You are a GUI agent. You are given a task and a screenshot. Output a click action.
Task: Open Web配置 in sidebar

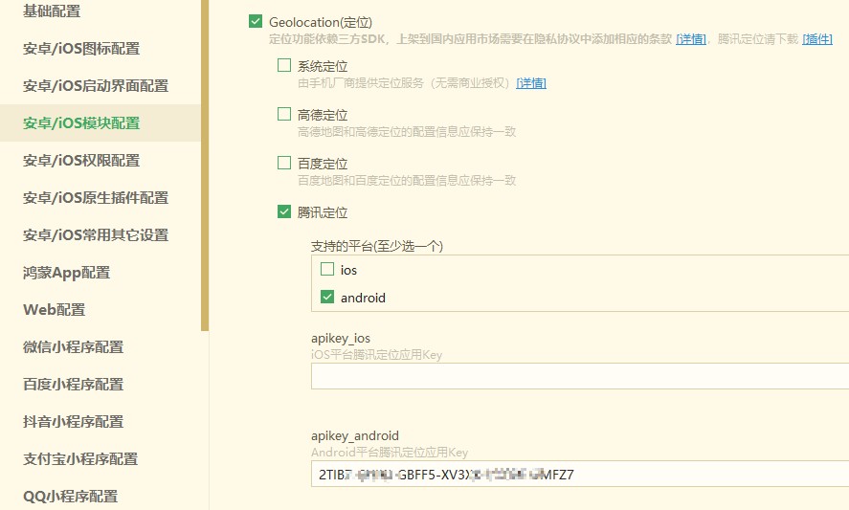click(x=54, y=310)
